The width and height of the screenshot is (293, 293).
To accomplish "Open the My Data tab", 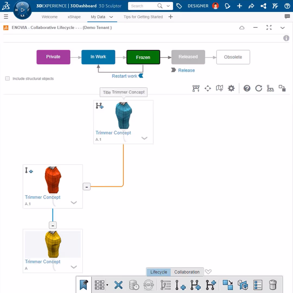I will pos(98,17).
